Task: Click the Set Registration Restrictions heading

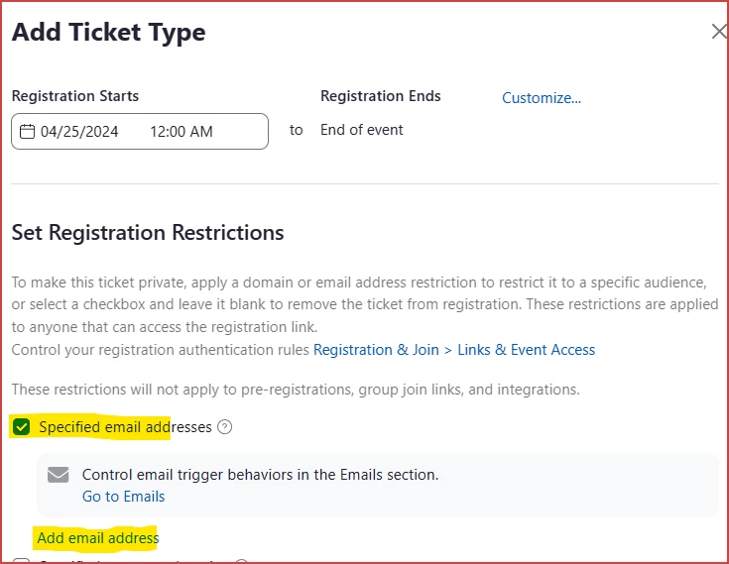Action: coord(148,233)
